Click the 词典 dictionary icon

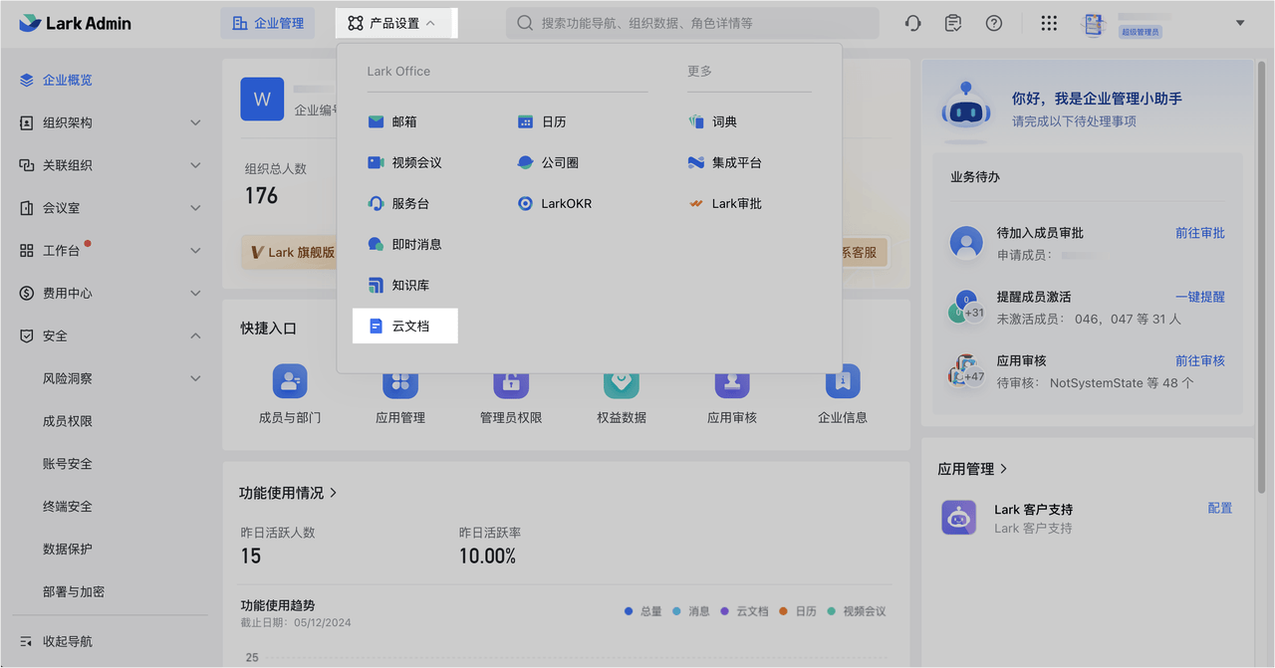pyautogui.click(x=696, y=121)
